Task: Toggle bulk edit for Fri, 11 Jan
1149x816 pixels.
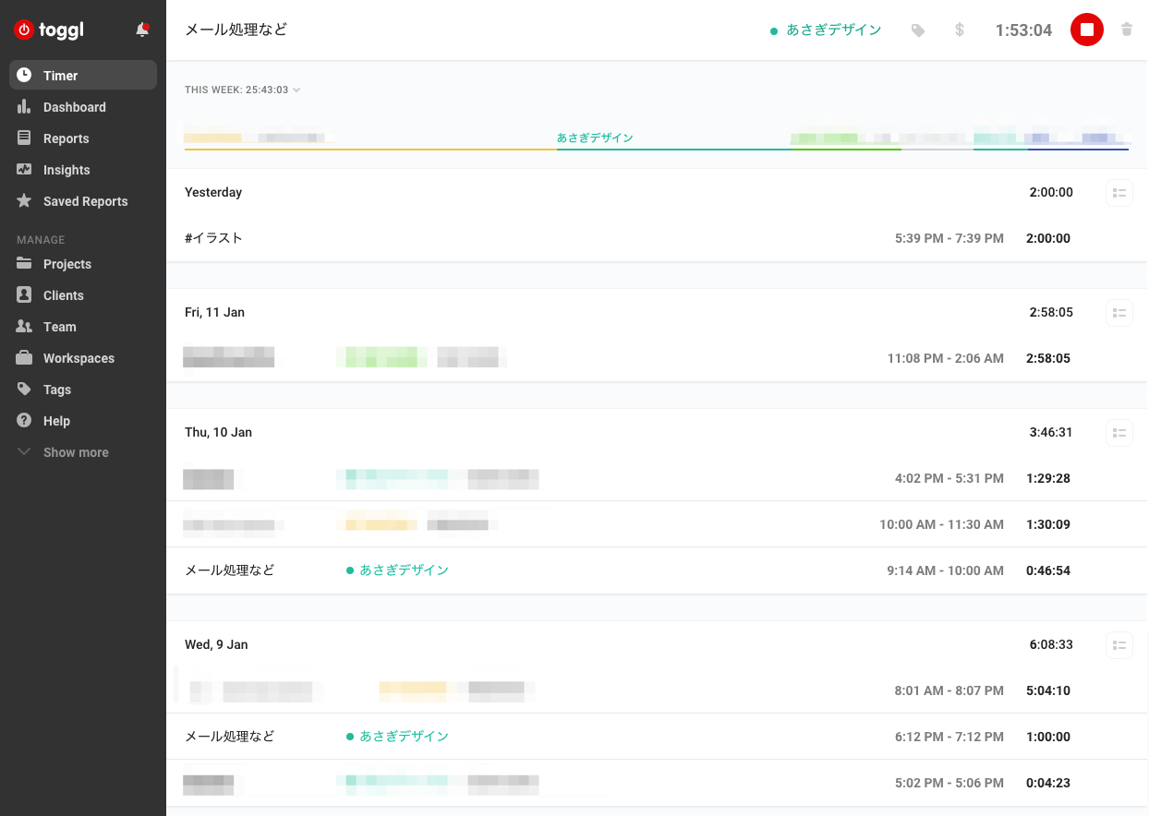Action: pyautogui.click(x=1119, y=313)
